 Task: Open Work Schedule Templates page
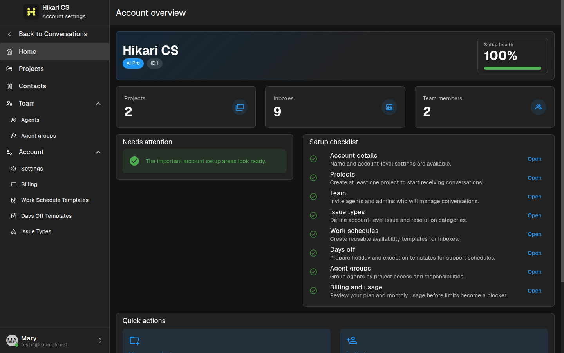point(54,200)
